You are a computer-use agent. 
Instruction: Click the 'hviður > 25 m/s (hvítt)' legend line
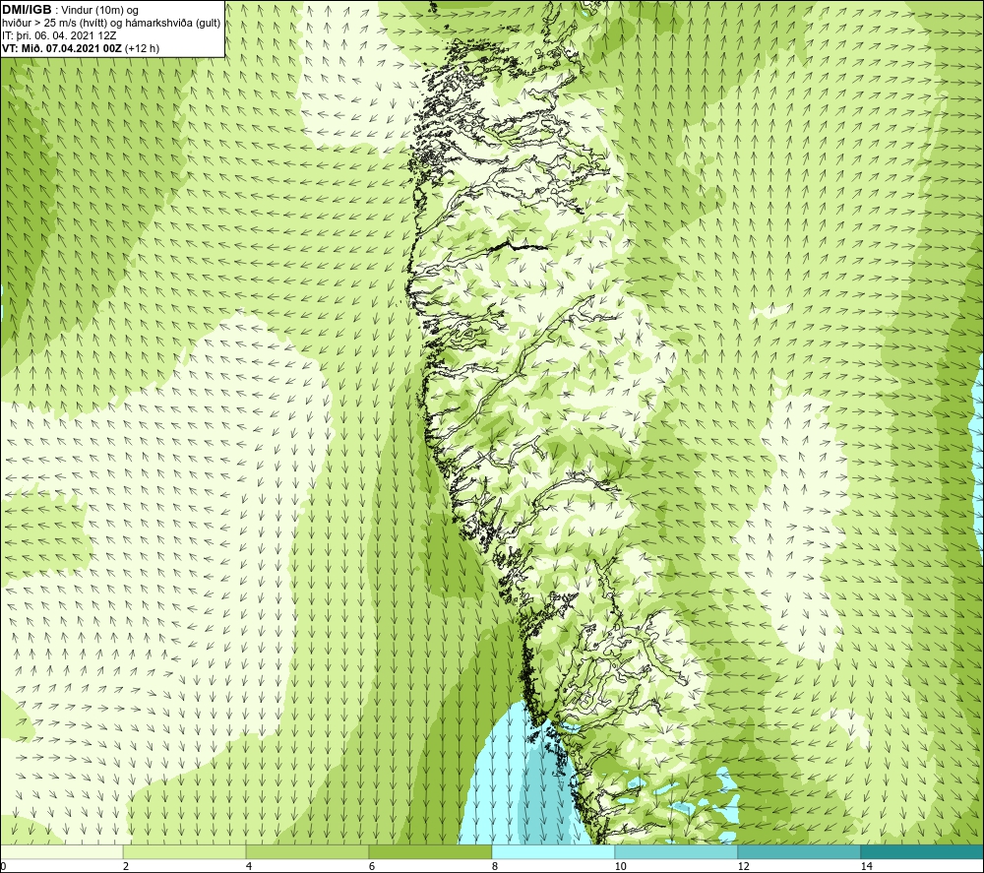[x=112, y=24]
